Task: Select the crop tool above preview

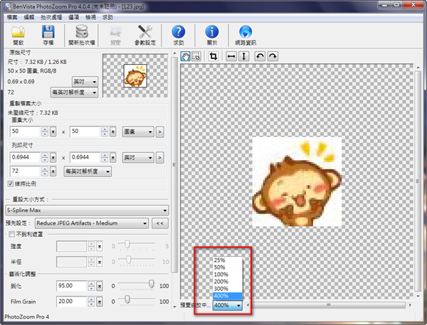Action: tap(213, 56)
